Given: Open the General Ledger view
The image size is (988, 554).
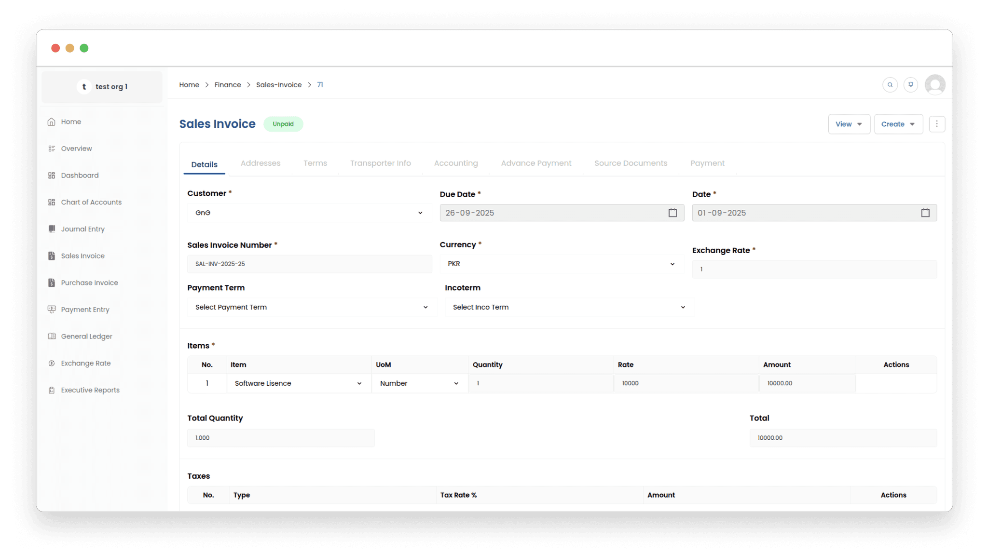Looking at the screenshot, I should [x=87, y=336].
